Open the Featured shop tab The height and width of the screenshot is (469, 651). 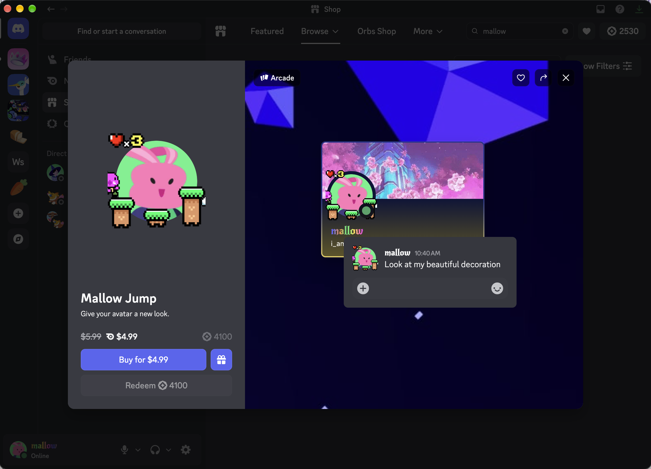coord(267,31)
